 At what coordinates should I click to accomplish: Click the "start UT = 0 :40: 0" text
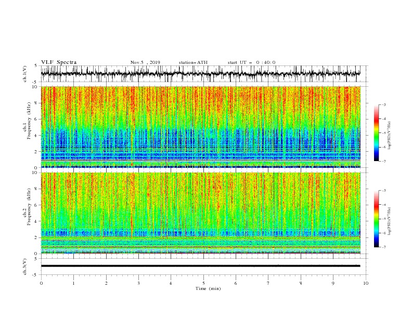(251, 62)
